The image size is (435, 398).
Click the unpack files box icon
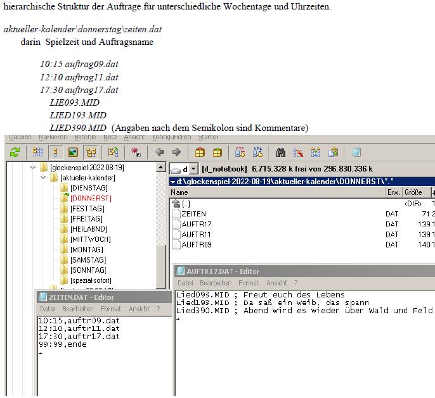[x=217, y=152]
